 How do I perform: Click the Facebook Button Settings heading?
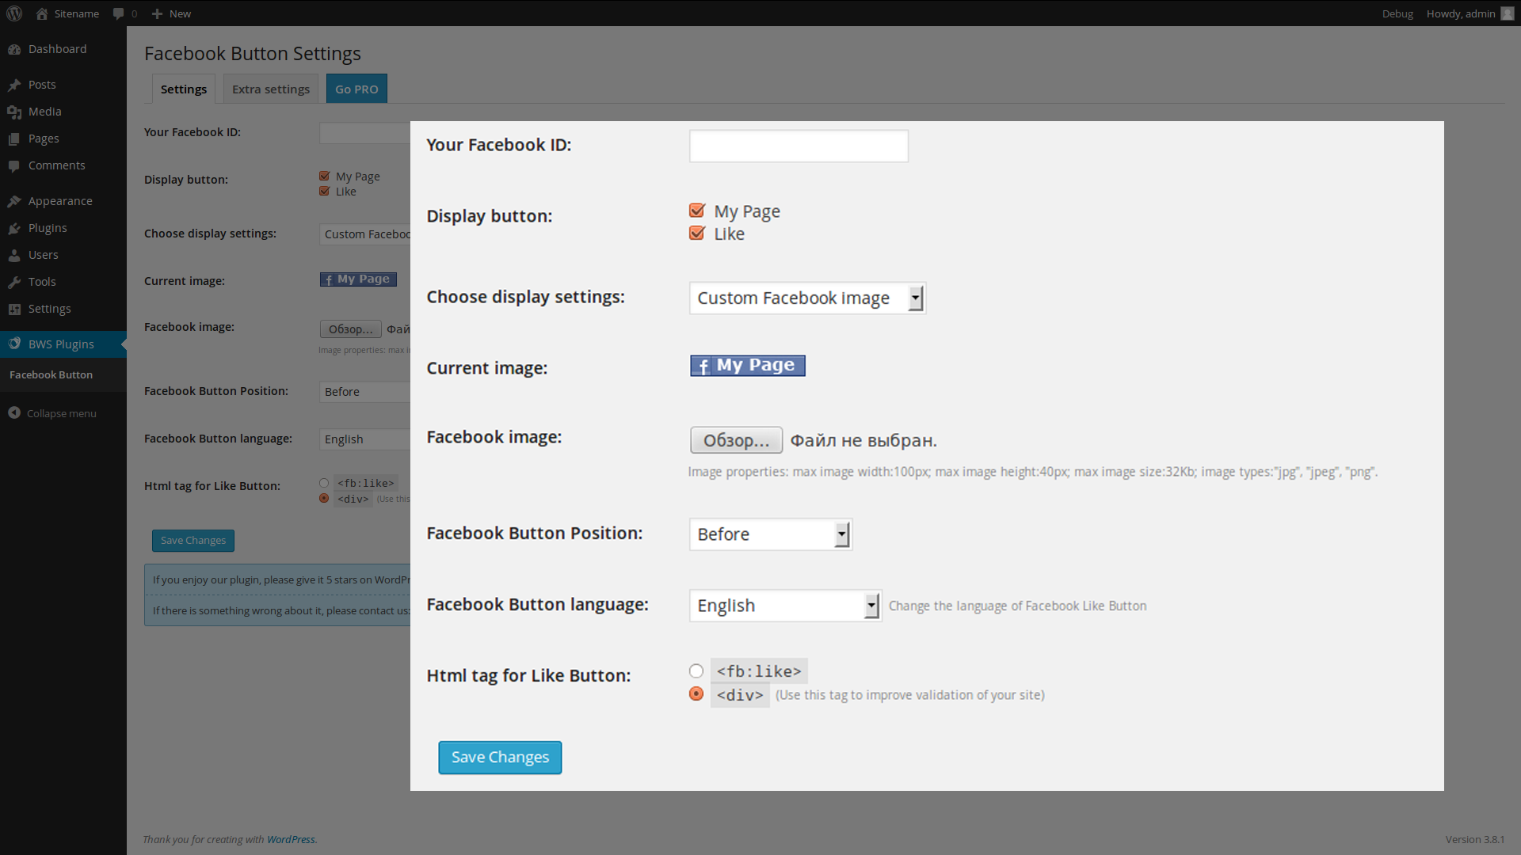coord(253,54)
